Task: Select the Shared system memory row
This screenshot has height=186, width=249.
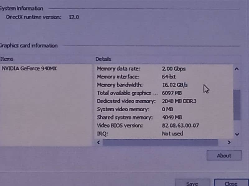Action: [x=125, y=117]
